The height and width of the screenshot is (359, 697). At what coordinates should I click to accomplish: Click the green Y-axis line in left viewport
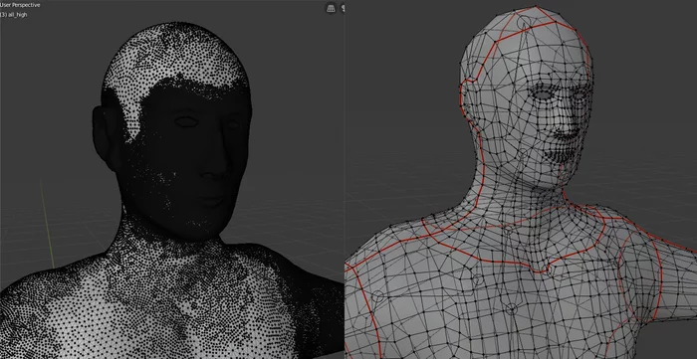(48, 224)
